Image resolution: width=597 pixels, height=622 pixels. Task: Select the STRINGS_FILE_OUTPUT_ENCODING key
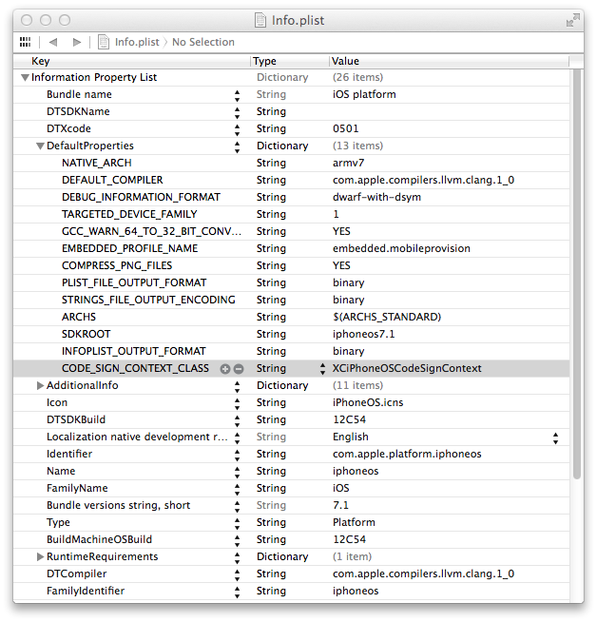tap(148, 300)
